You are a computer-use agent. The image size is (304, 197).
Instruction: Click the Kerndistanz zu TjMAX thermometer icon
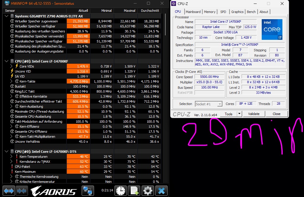coord(17,161)
